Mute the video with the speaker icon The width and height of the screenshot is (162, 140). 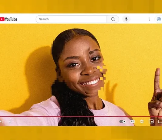click(x=10, y=122)
